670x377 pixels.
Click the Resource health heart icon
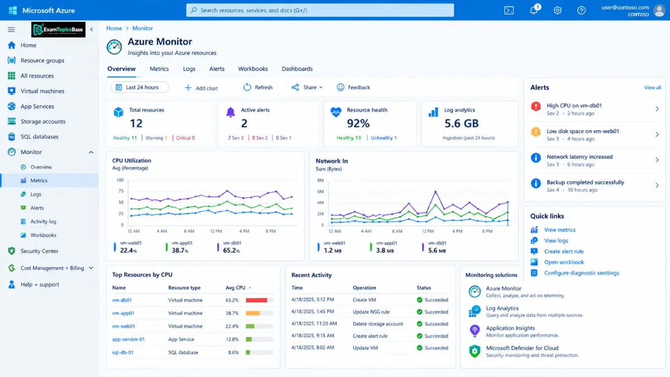point(336,112)
